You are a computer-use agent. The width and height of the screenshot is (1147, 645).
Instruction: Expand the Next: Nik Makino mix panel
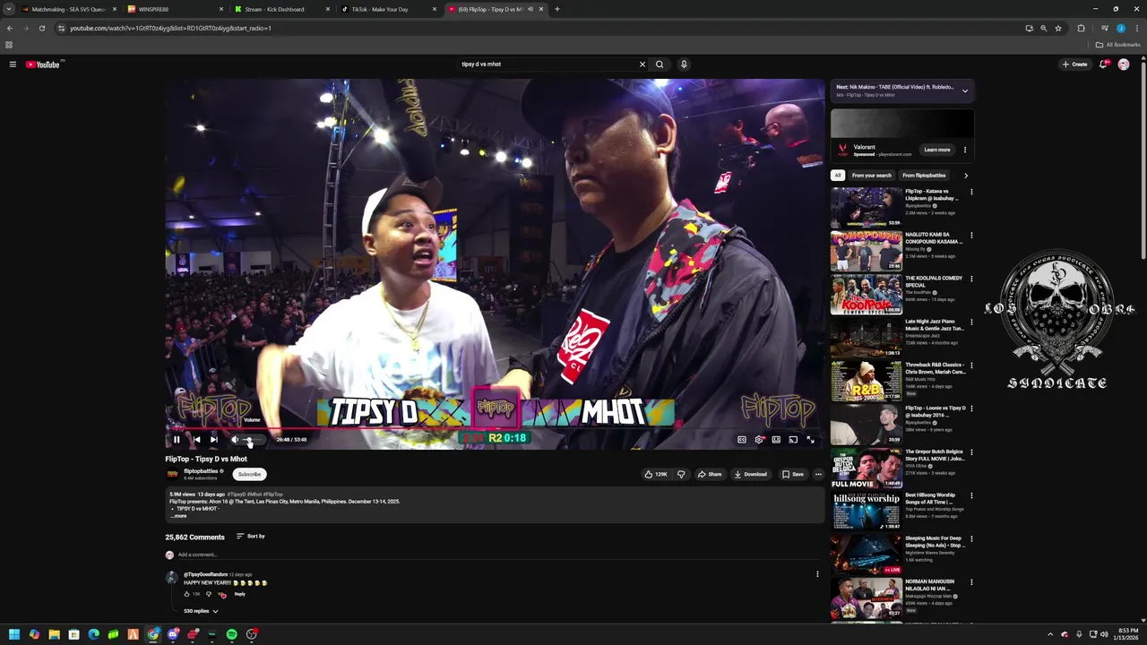coord(965,90)
